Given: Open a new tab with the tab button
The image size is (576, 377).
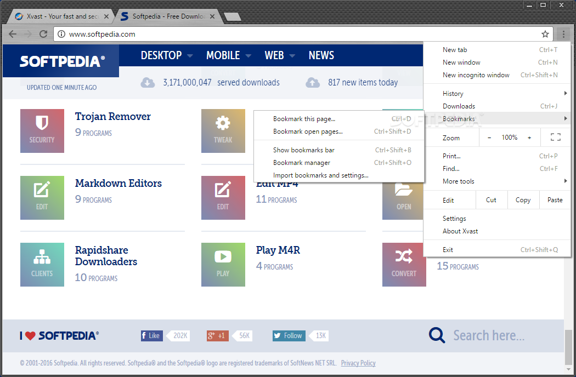Looking at the screenshot, I should 232,16.
